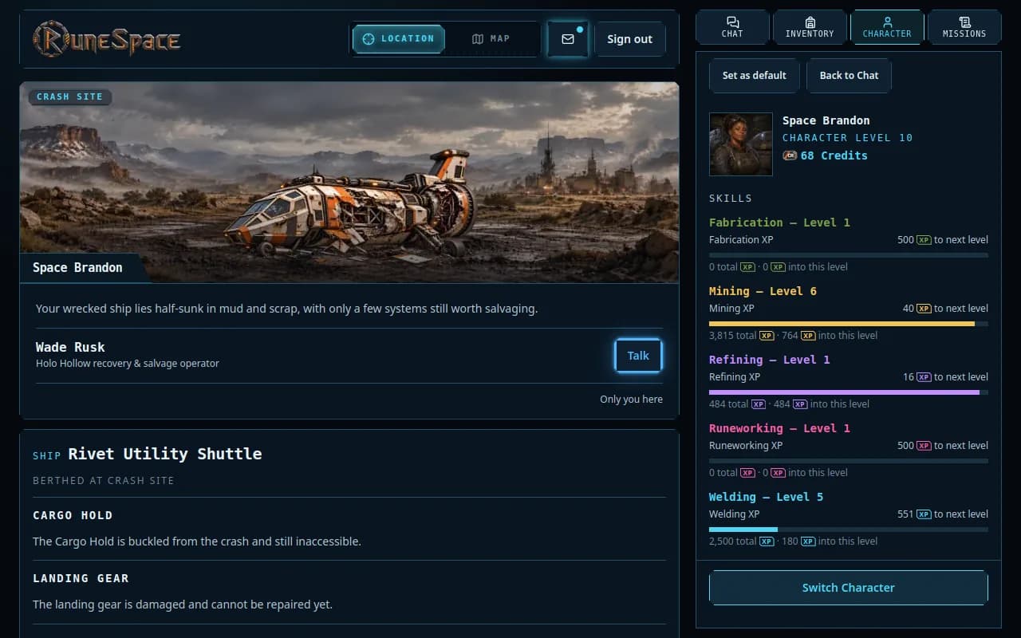Switch to the Map view
This screenshot has width=1021, height=638.
pyautogui.click(x=491, y=38)
